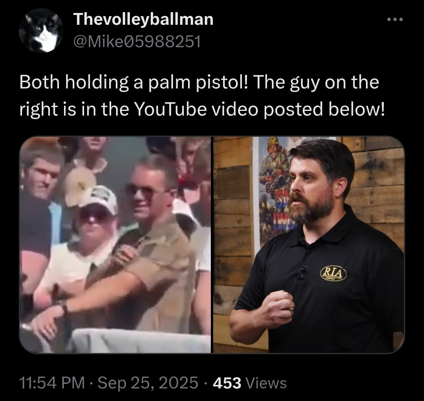424x401 pixels.
Task: Open the left crowd photo
Action: 115,245
